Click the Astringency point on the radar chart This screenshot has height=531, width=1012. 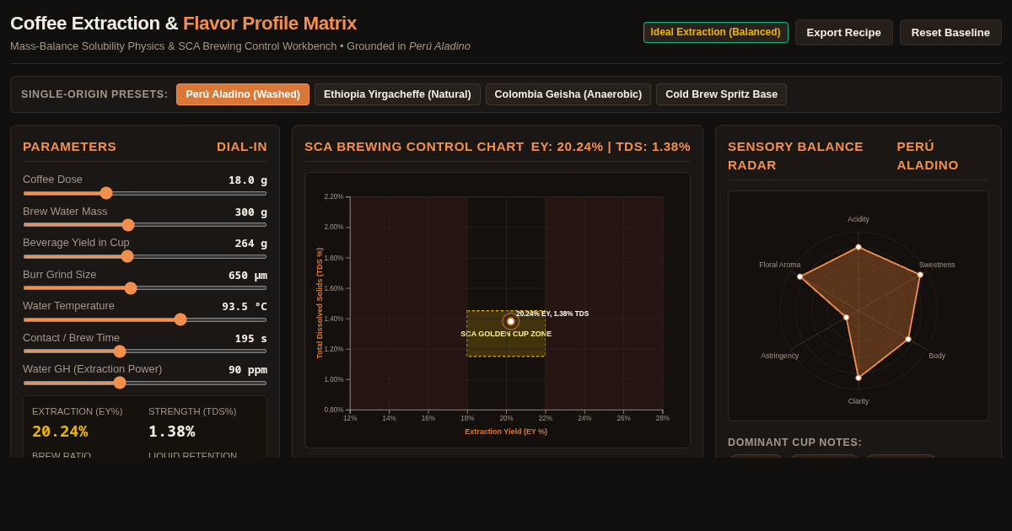tap(847, 318)
